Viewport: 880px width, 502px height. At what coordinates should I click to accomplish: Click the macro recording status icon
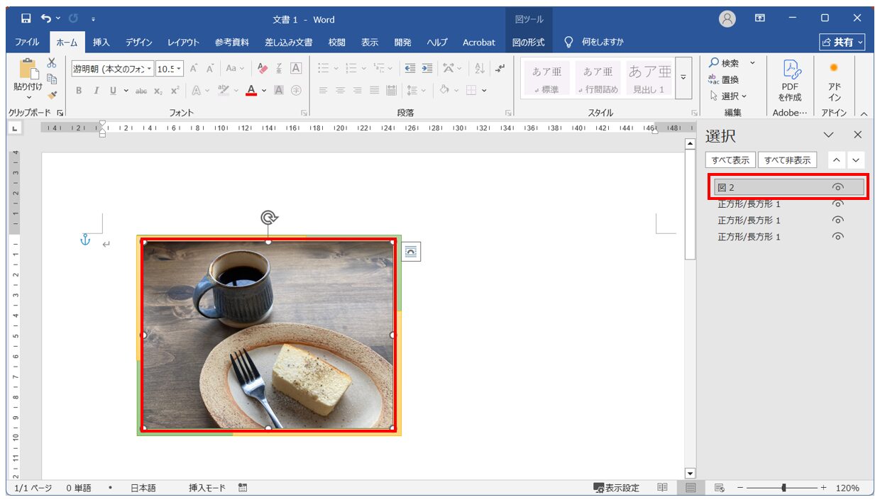point(243,488)
